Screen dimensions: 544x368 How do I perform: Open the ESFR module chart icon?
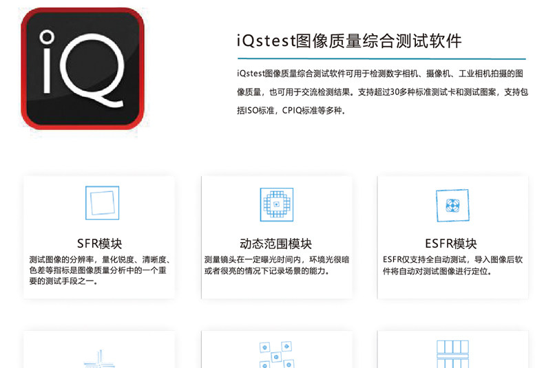point(452,206)
